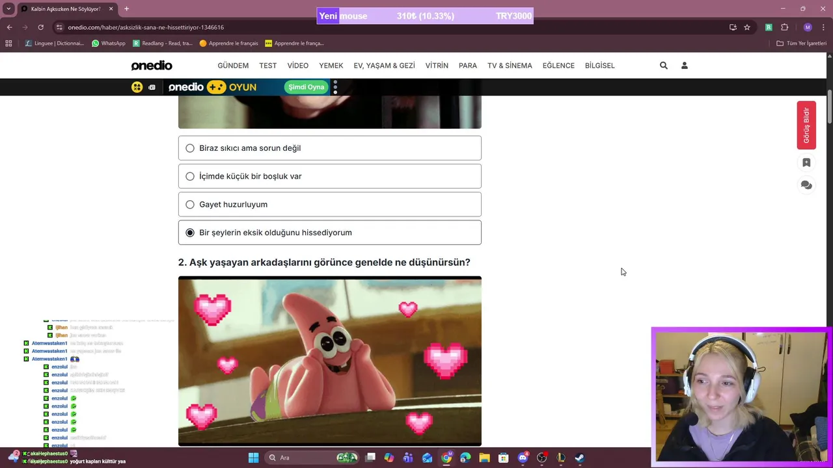
Task: Open the TEST section
Action: 268,66
